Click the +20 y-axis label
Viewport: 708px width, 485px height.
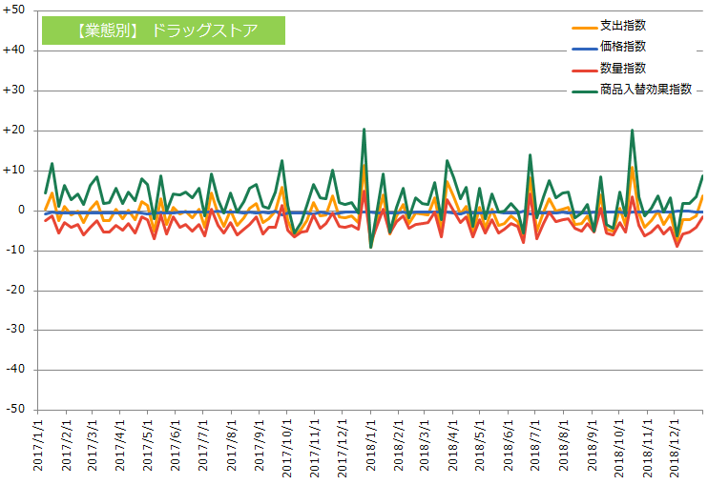[13, 131]
